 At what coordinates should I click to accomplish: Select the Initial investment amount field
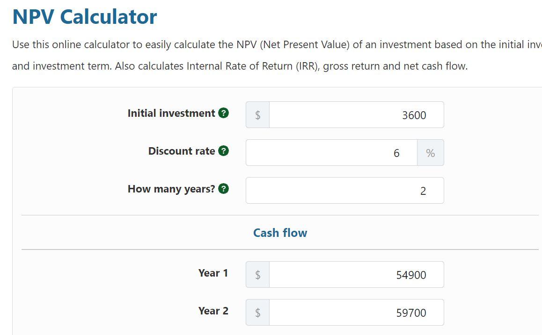(x=356, y=114)
